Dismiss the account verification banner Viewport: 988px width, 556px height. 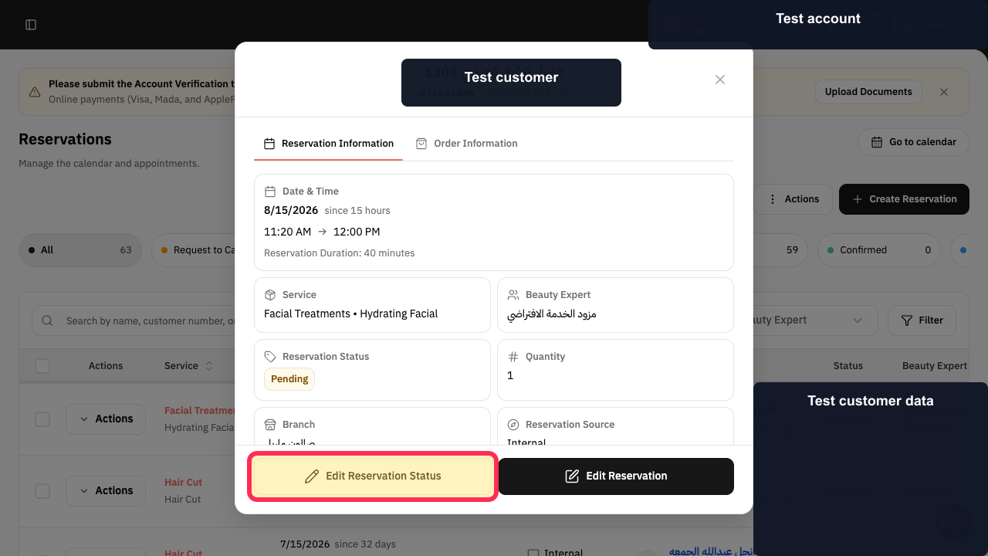944,92
